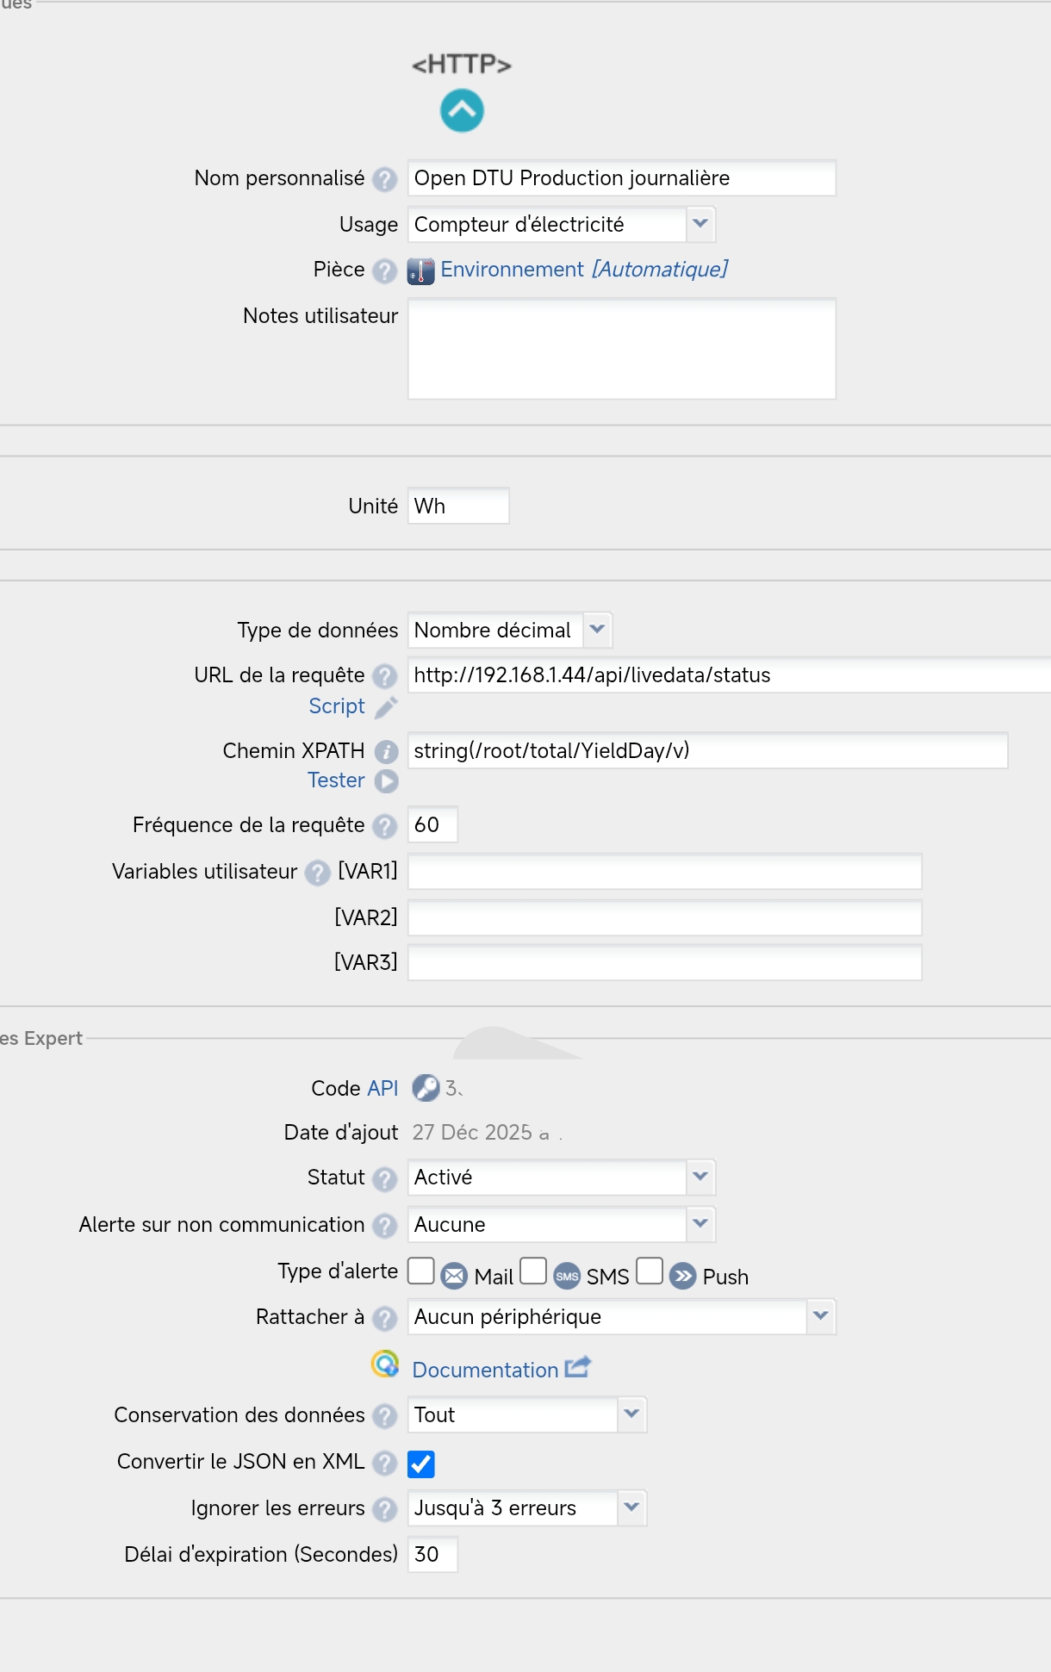Click the Unité field containing Wh

click(458, 506)
